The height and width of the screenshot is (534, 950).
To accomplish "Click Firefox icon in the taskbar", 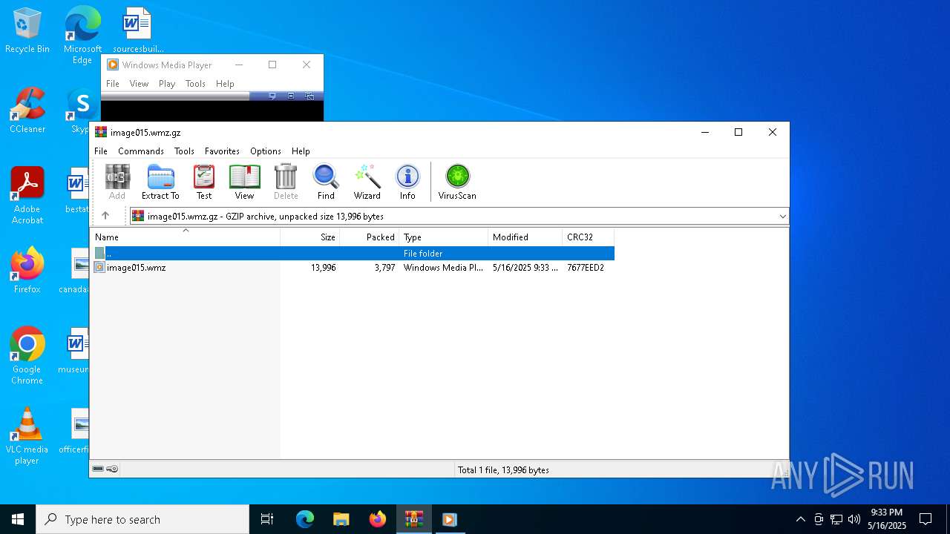I will pos(377,519).
